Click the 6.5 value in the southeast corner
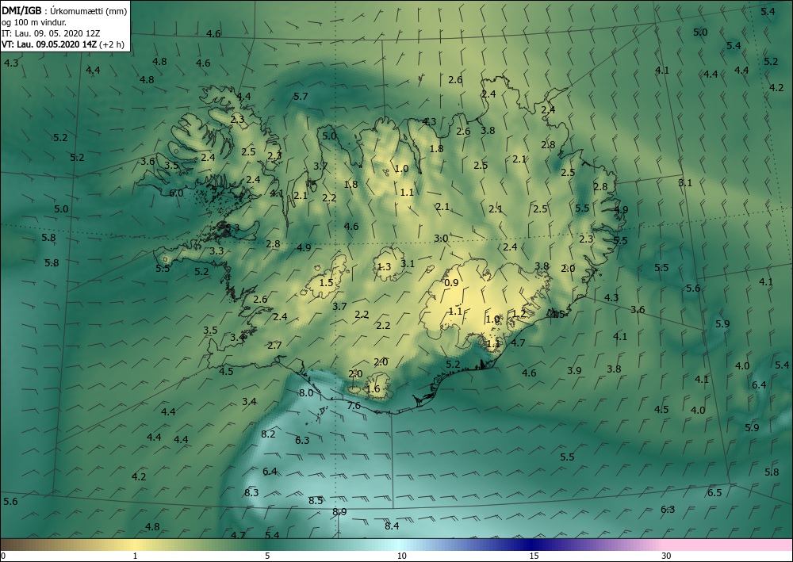The width and height of the screenshot is (793, 562). pos(714,493)
